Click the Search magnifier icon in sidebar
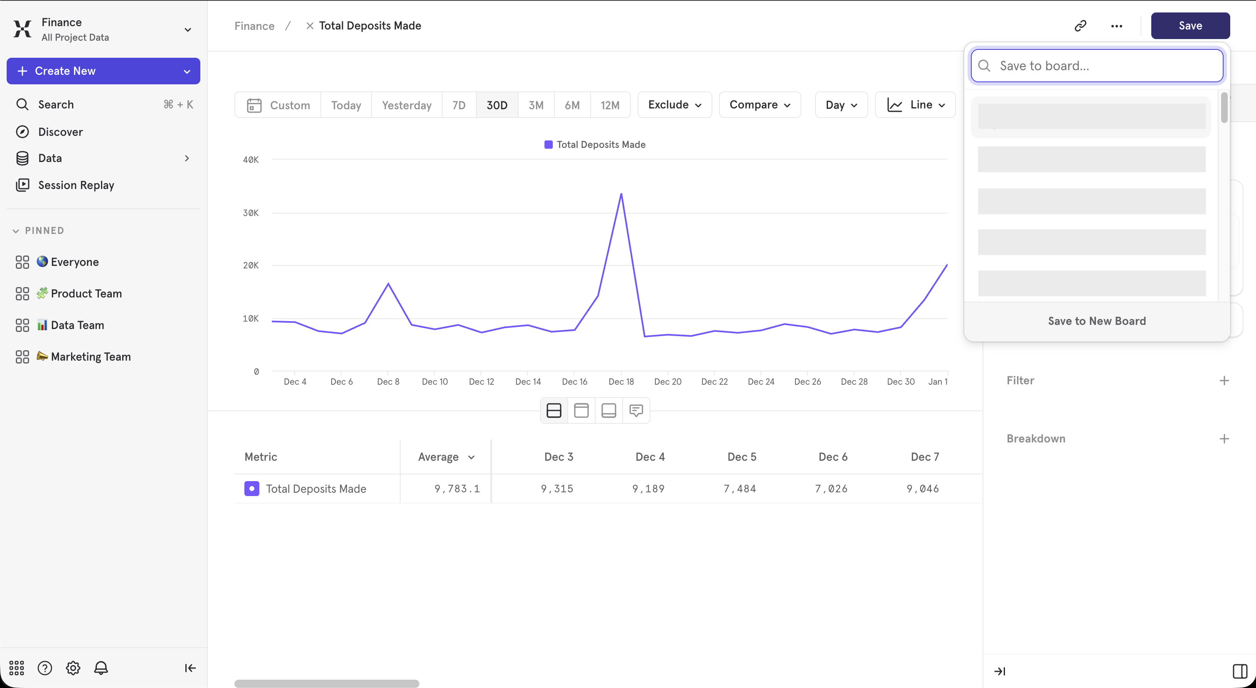Screen dimensions: 1256x688 coord(22,104)
